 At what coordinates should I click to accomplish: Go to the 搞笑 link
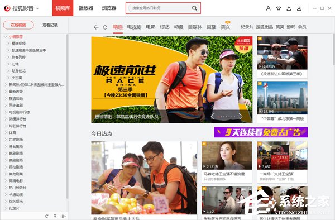280,27
